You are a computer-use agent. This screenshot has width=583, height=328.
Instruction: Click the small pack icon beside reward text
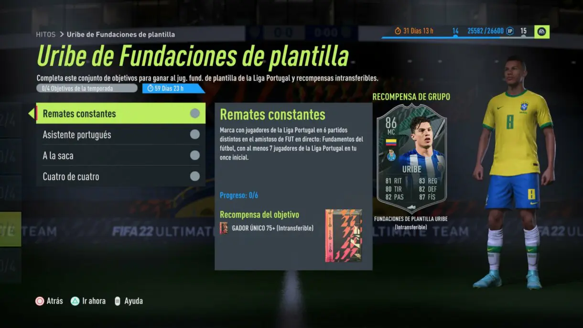click(224, 228)
